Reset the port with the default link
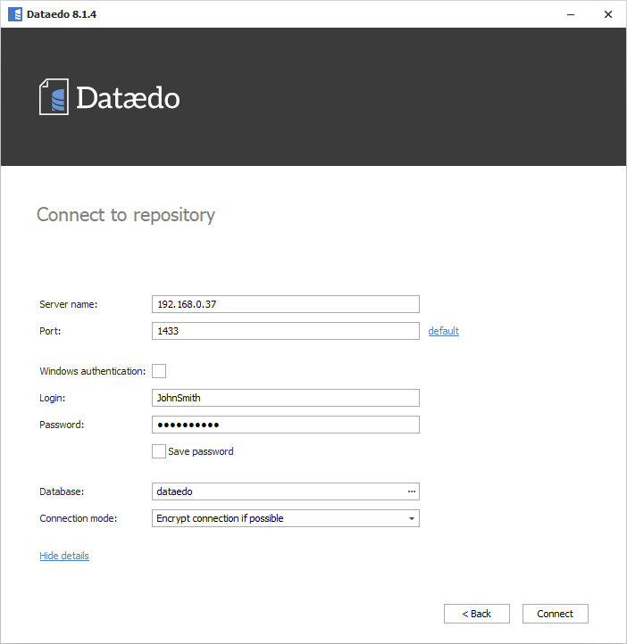Screen dimensions: 627x644 pyautogui.click(x=443, y=331)
